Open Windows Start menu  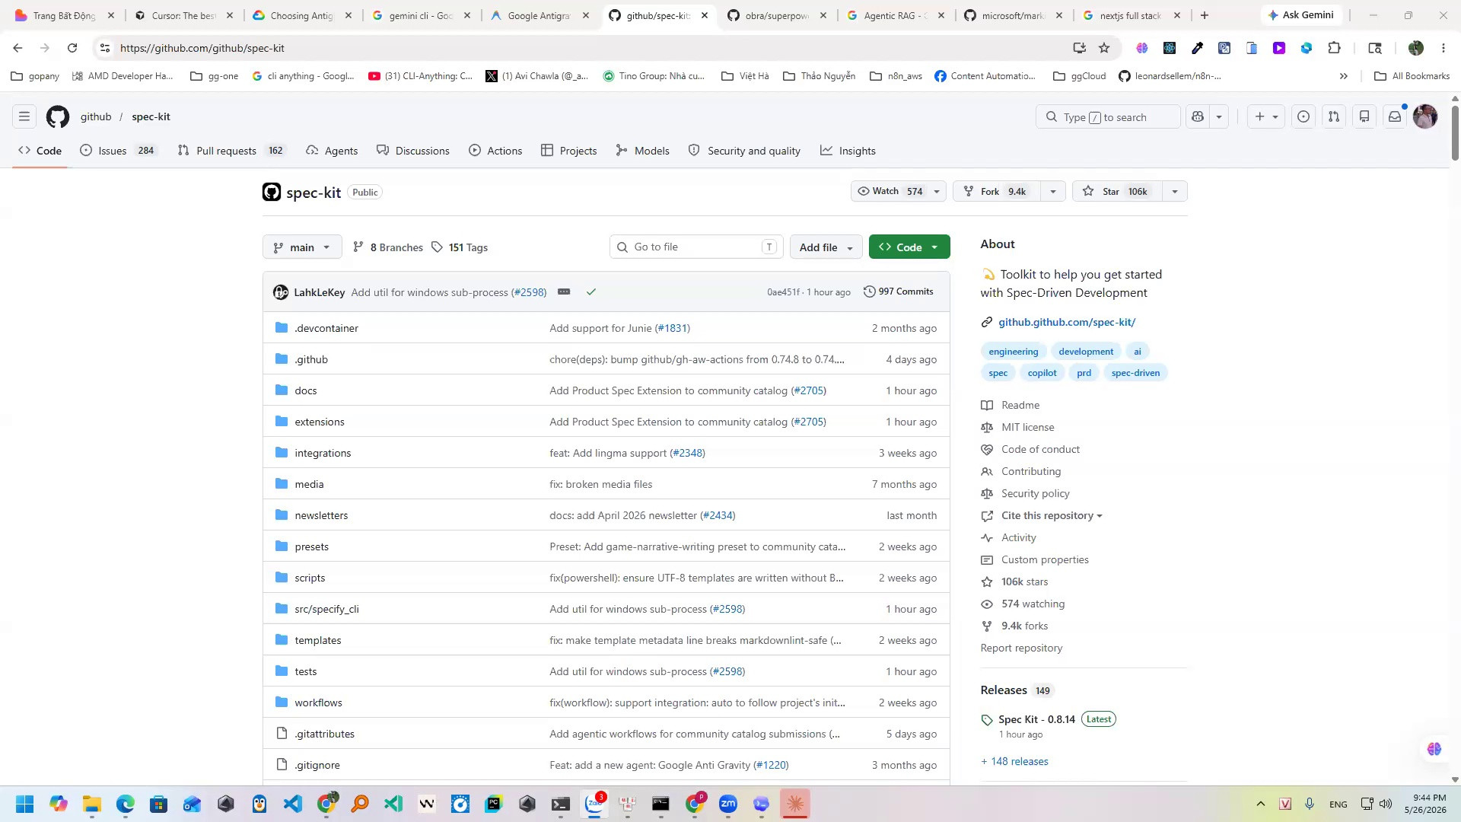(x=24, y=804)
